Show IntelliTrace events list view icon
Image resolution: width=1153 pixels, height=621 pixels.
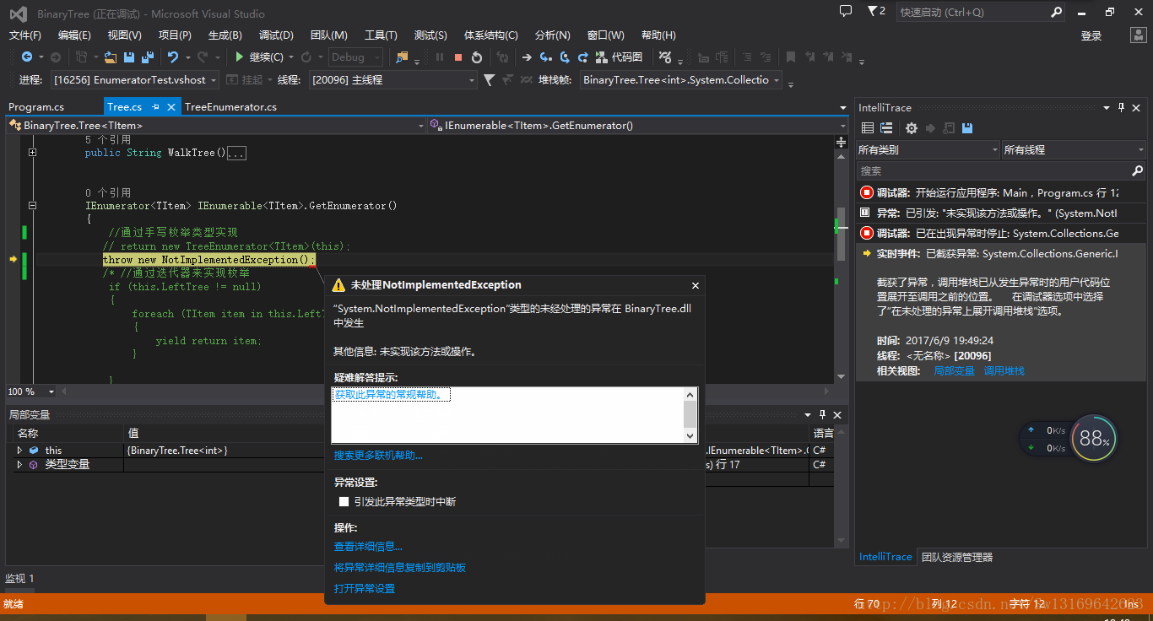coord(867,128)
